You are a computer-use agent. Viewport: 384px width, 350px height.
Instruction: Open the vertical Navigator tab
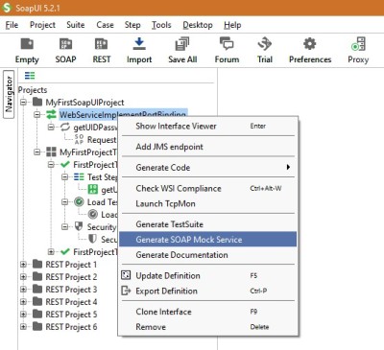coord(9,94)
